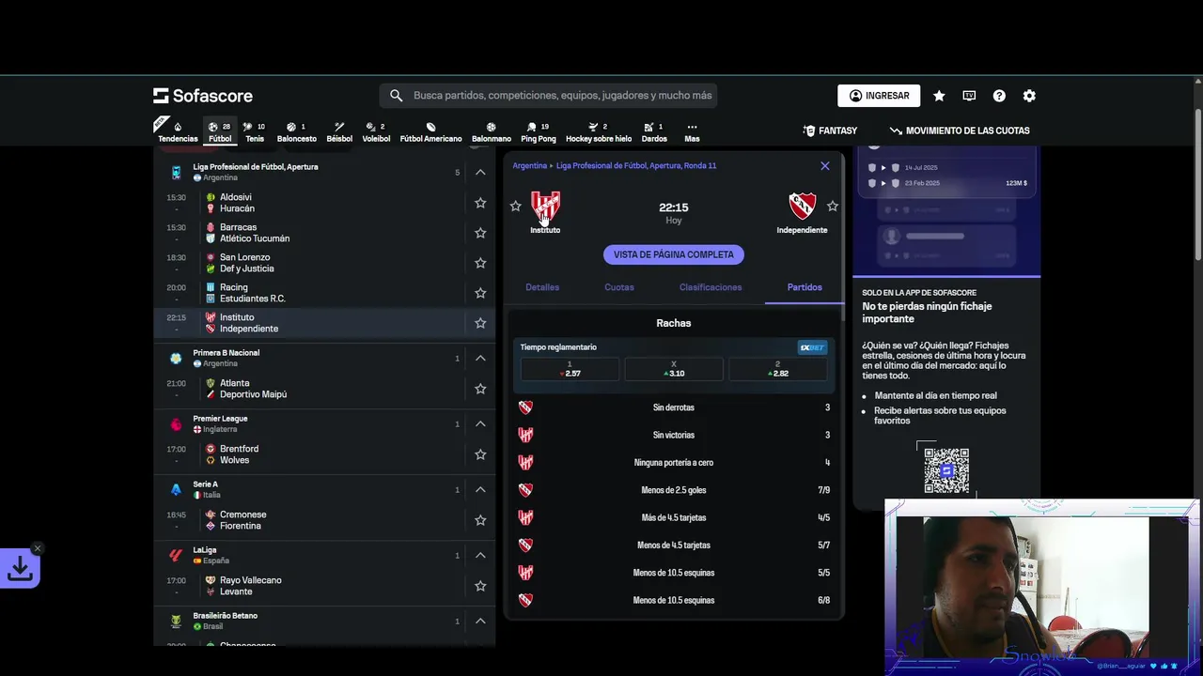Select the Fútbol Americano sport icon
The width and height of the screenshot is (1203, 676).
(430, 132)
